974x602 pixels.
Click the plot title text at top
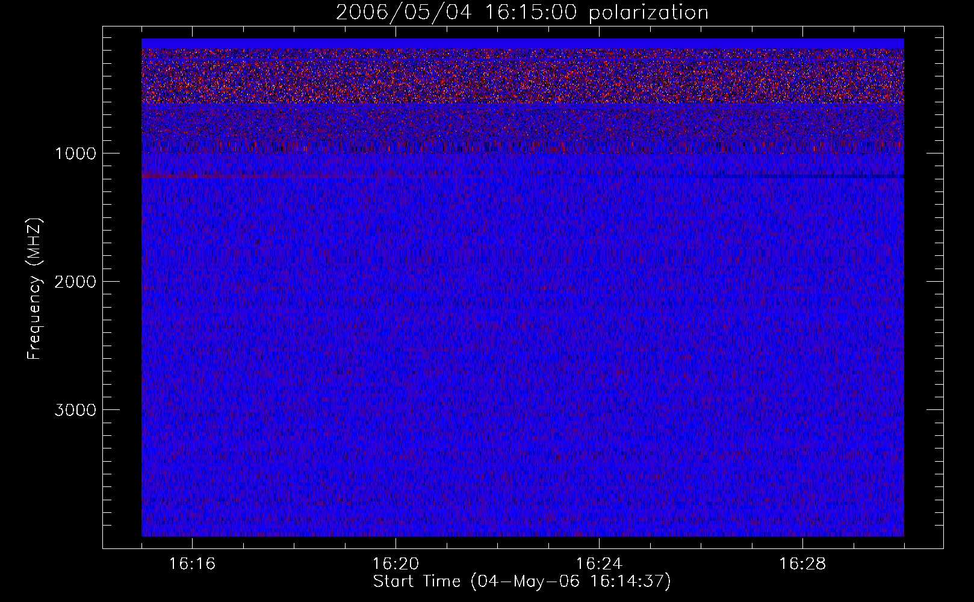521,13
